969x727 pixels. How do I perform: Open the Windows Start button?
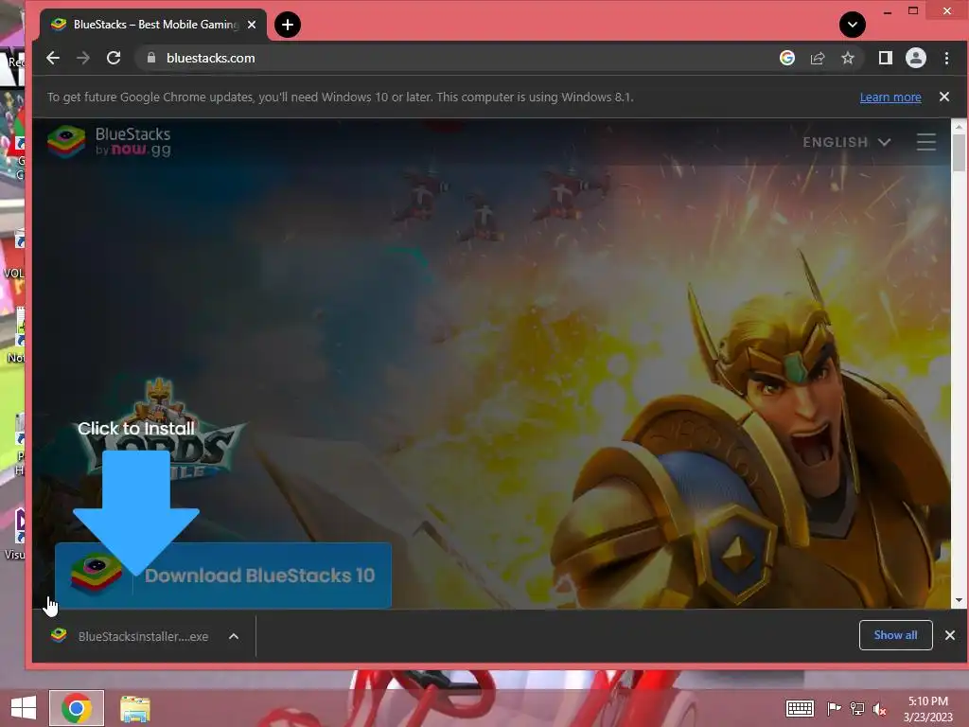[24, 708]
